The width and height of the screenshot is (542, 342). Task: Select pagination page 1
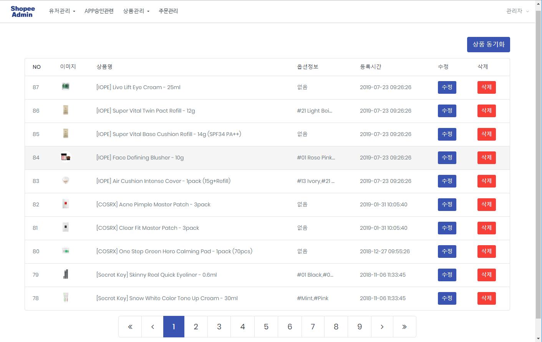click(x=174, y=327)
